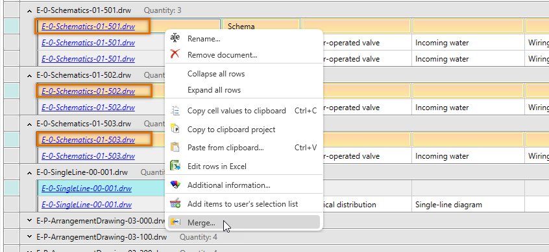This screenshot has height=252, width=549.
Task: Select Incoming water cell in 503 group
Action: [468, 156]
